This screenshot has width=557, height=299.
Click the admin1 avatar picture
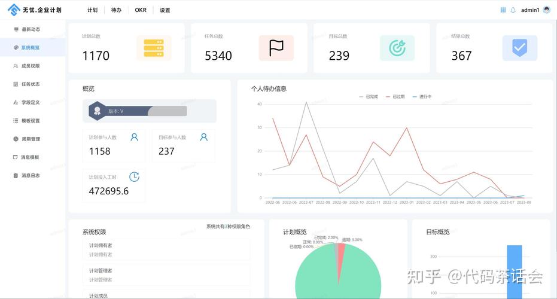(x=547, y=10)
